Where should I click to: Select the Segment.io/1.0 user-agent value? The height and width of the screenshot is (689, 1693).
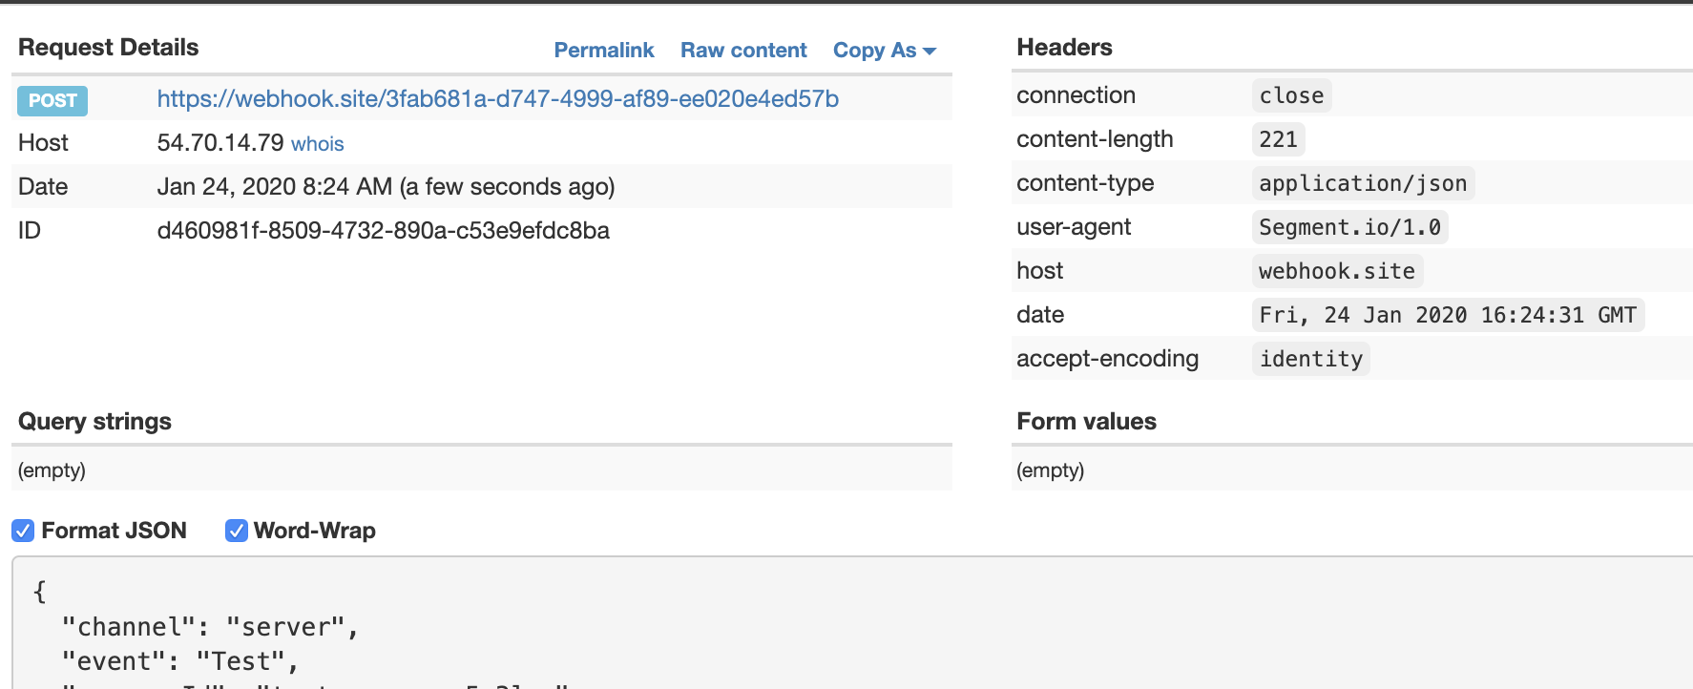click(1349, 227)
